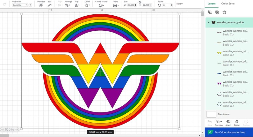Click the top-right selection handle
Viewport: 253px width, 137px height.
[x=179, y=14]
